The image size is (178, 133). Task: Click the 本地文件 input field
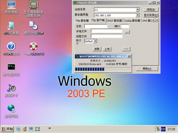click(x=107, y=31)
